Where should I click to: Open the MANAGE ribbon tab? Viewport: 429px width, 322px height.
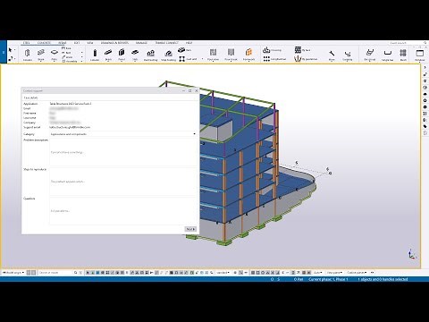[x=141, y=43]
